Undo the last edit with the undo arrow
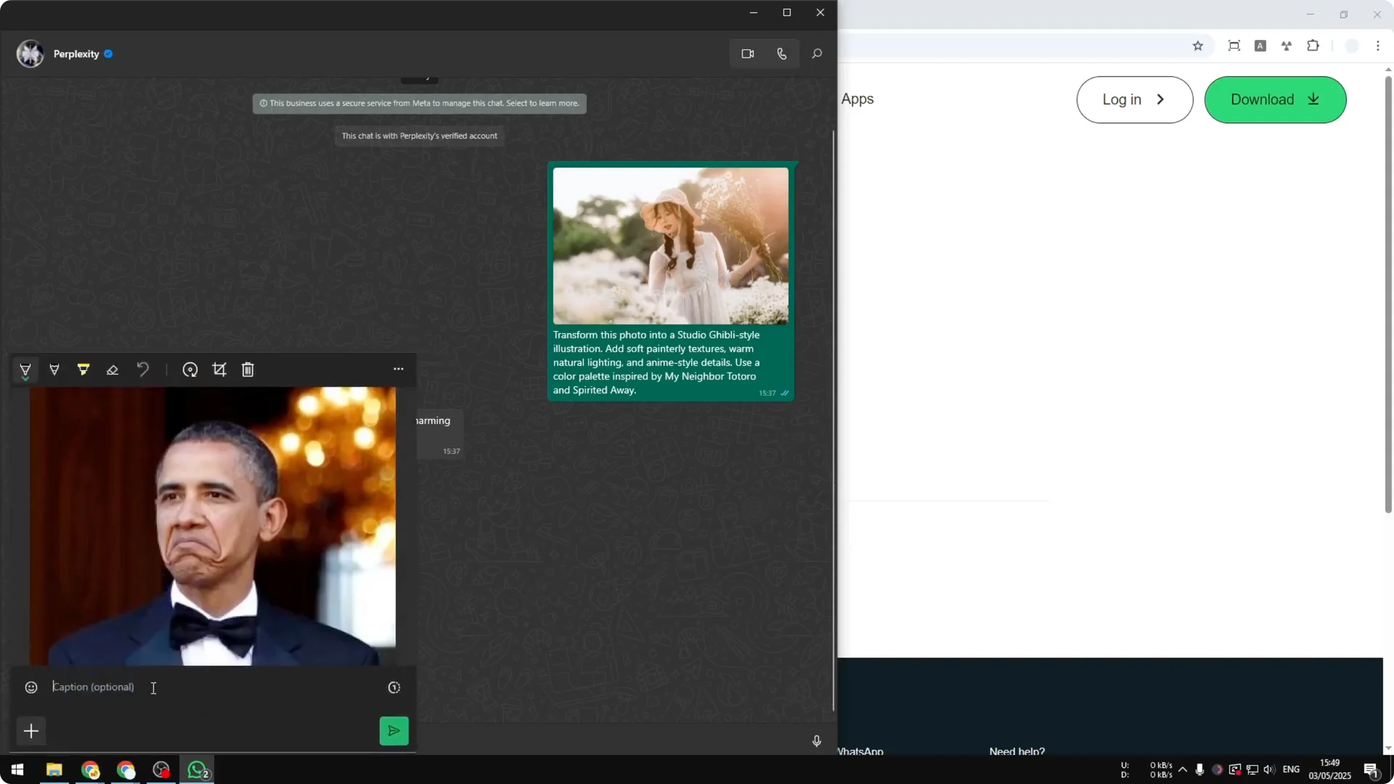Image resolution: width=1394 pixels, height=784 pixels. pos(142,369)
